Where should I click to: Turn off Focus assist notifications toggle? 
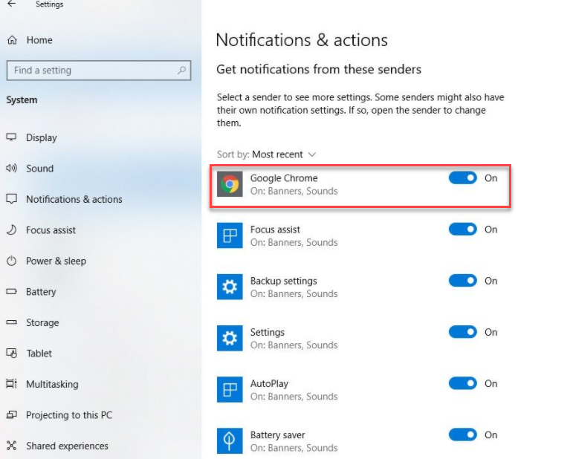point(463,229)
